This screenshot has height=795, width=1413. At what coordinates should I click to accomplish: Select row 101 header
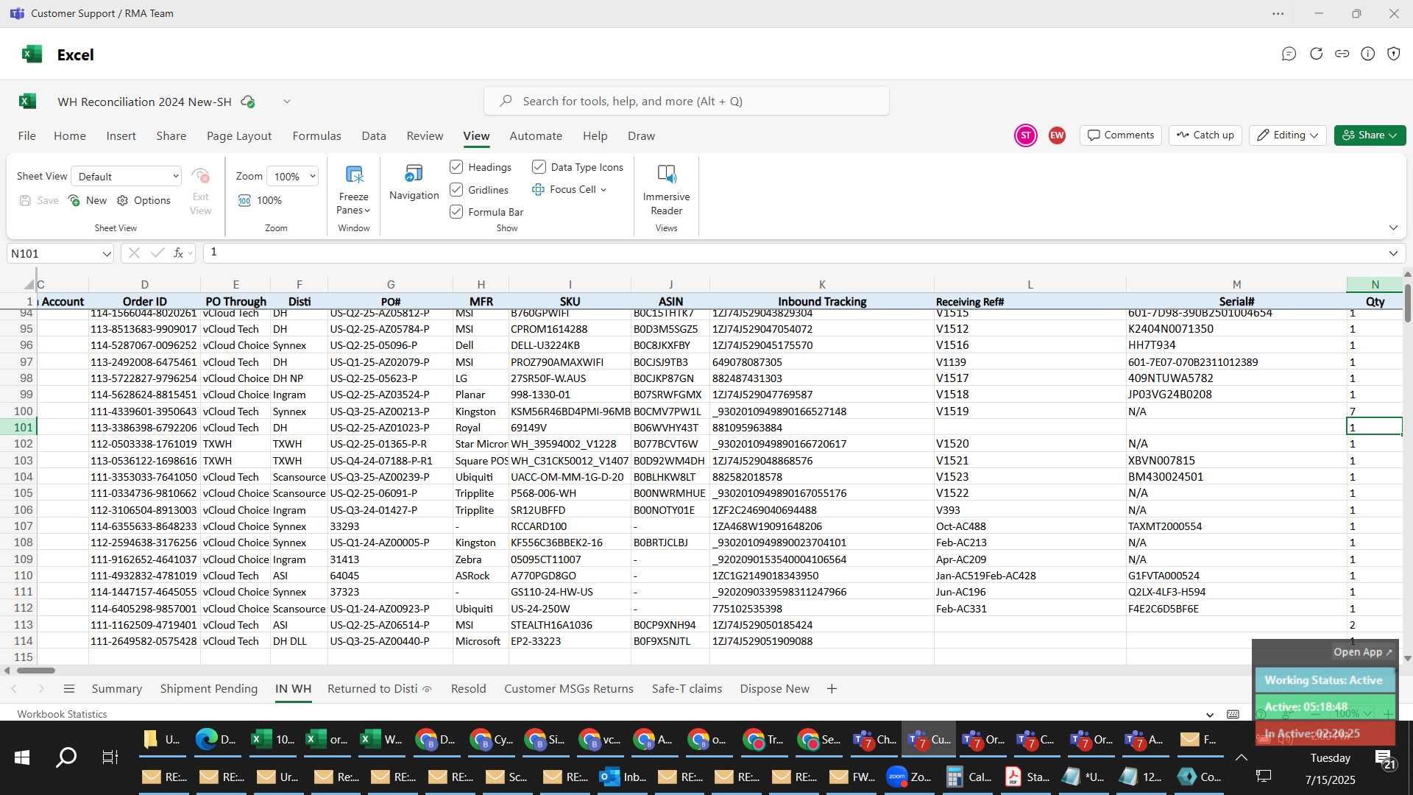[x=20, y=428]
